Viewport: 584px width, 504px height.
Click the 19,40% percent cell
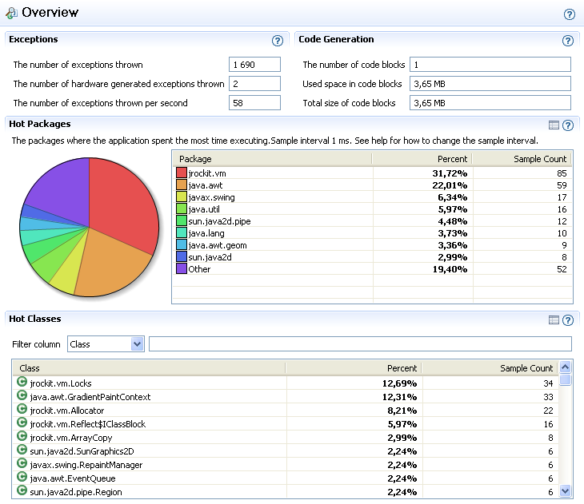[450, 269]
